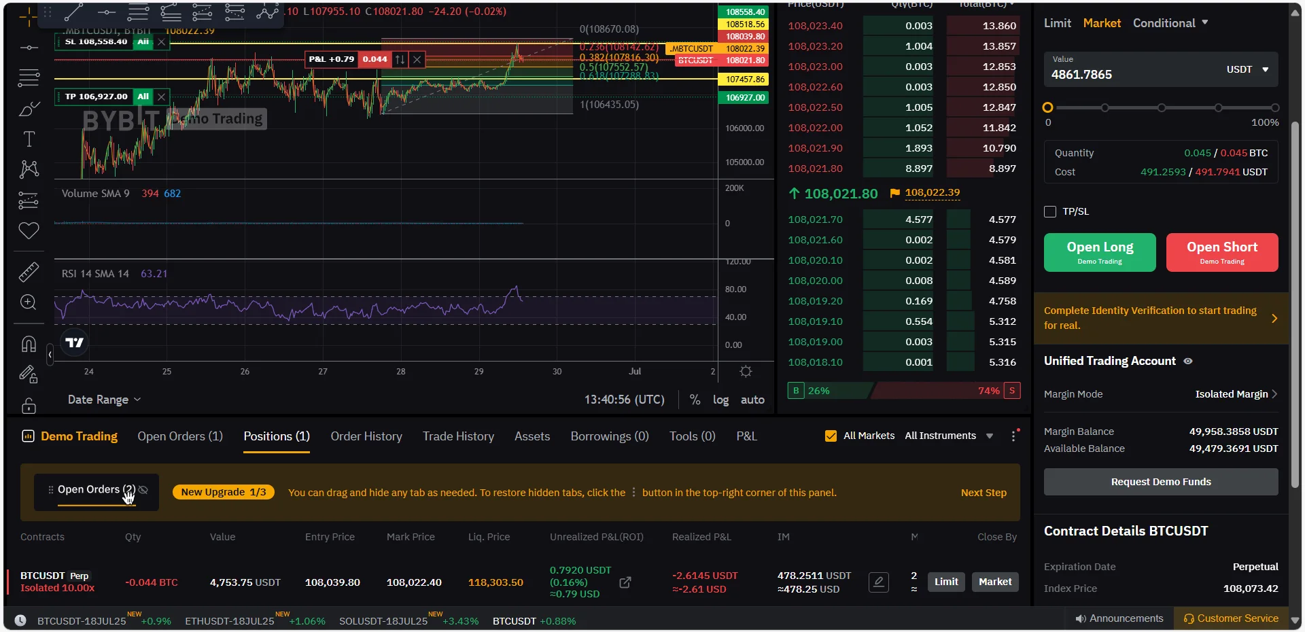This screenshot has height=632, width=1305.
Task: Click Next Step in the upgrade tip
Action: point(984,493)
